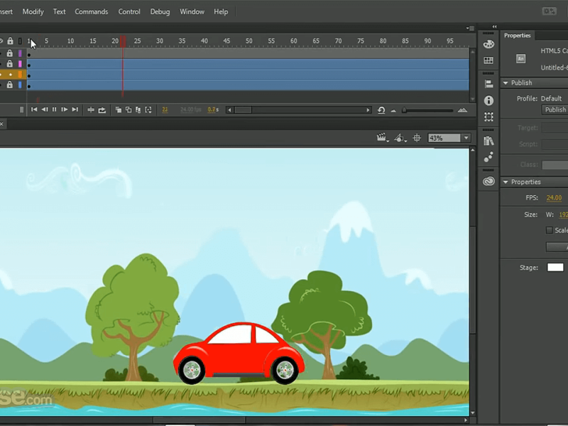
Task: Click the center stage crosshair icon
Action: click(x=417, y=138)
